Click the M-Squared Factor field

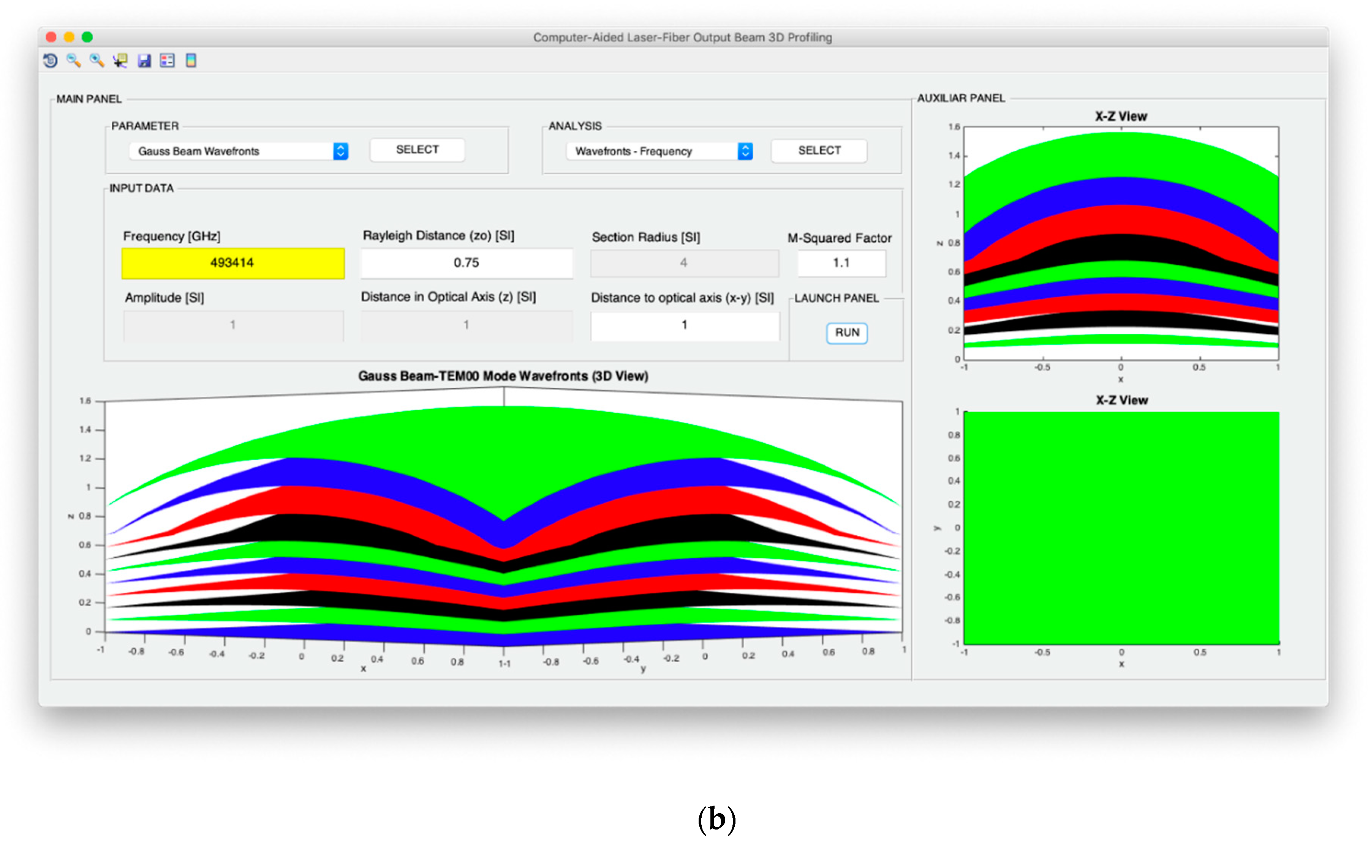pyautogui.click(x=841, y=263)
